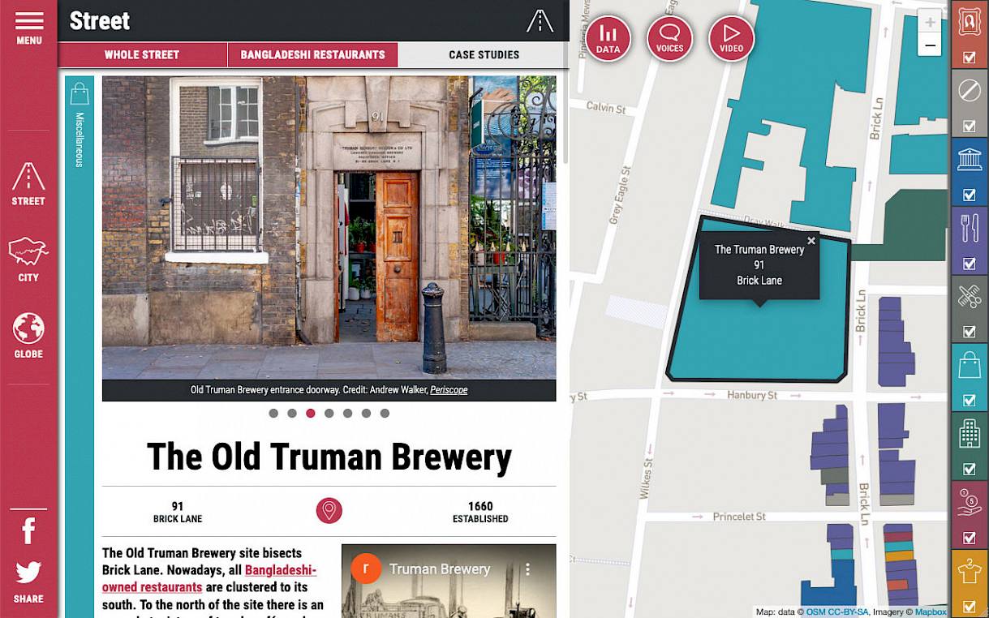Screen dimensions: 989x618
Task: Uncheck the teal shopping bag category checkbox
Action: coord(969,401)
